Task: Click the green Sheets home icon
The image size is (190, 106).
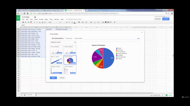Action: pyautogui.click(x=18, y=18)
